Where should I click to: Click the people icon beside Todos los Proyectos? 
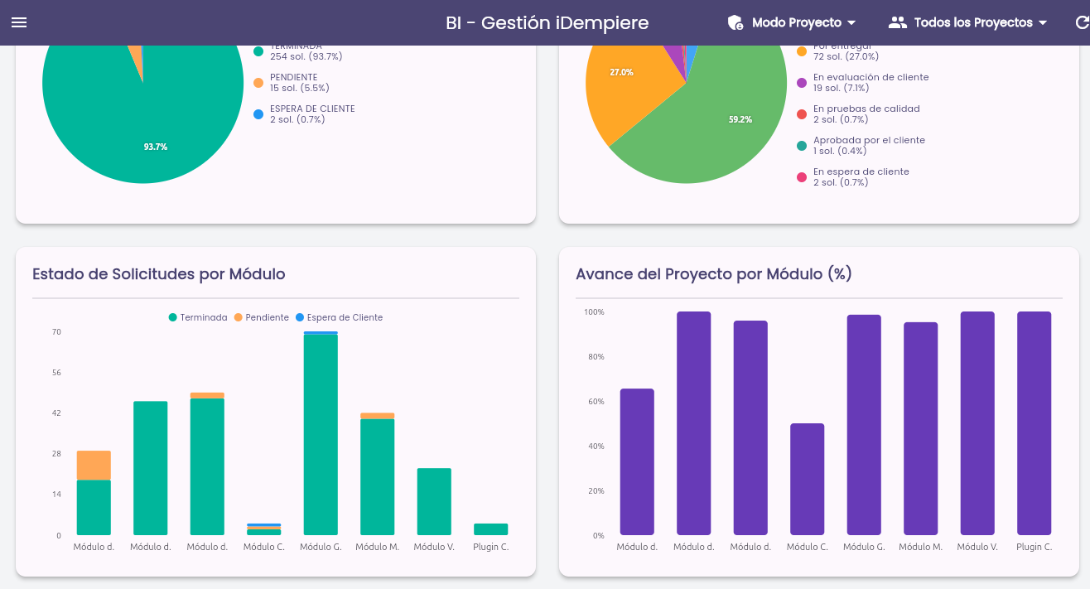898,22
